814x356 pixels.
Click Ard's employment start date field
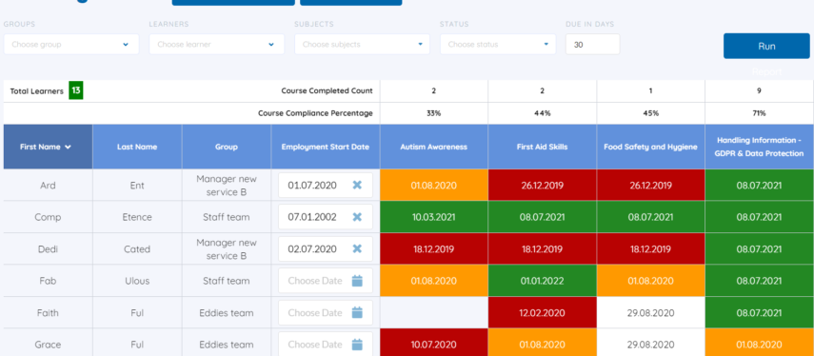point(326,186)
